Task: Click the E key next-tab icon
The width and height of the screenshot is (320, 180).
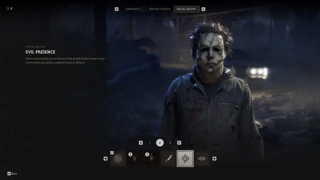Action: tap(203, 9)
